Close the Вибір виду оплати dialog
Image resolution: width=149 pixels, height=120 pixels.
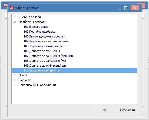coord(135,8)
